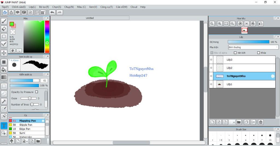Open the Cloud menu
This screenshot has width=280, height=146.
tap(134, 7)
